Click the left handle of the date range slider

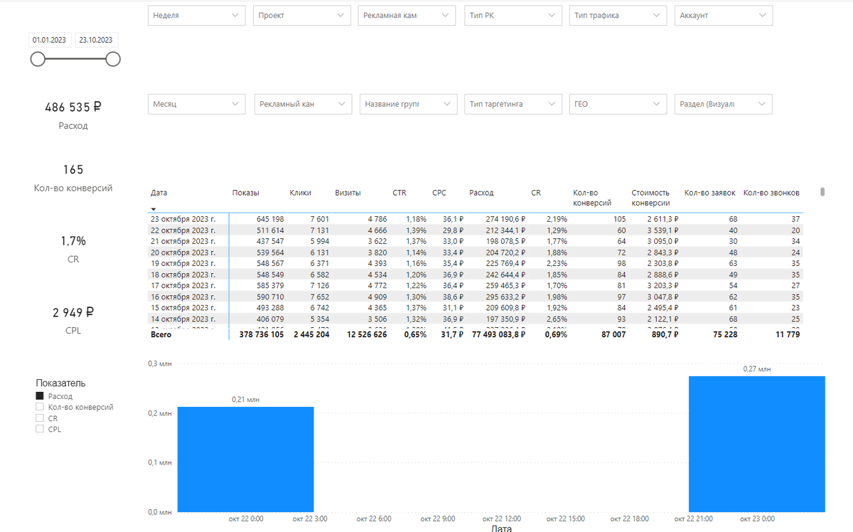[x=38, y=59]
